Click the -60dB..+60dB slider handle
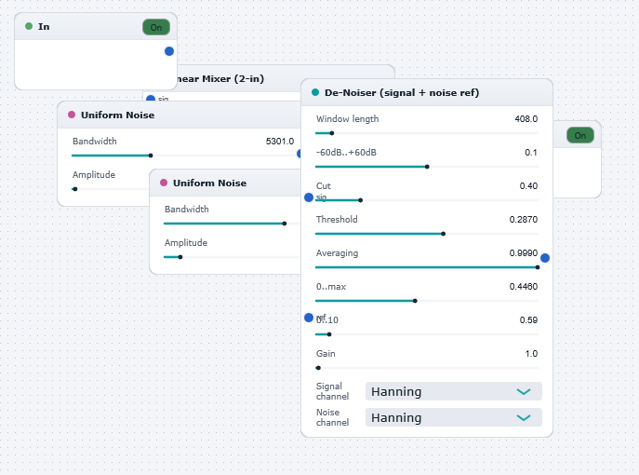 tap(427, 167)
